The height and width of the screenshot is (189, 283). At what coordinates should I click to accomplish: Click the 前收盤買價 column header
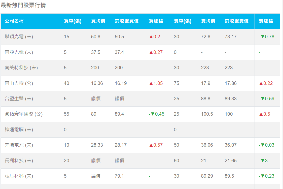pyautogui.click(x=128, y=21)
